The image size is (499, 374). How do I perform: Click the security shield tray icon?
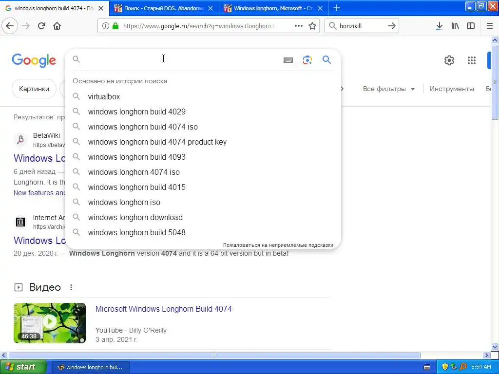tap(444, 367)
